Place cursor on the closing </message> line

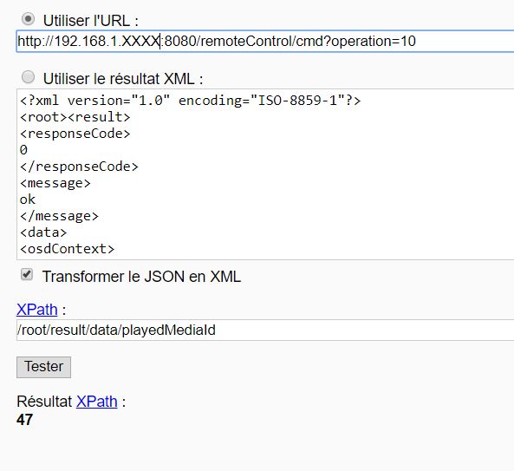59,216
